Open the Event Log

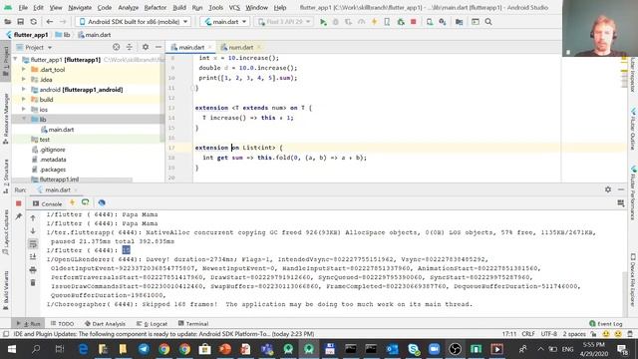(x=606, y=323)
